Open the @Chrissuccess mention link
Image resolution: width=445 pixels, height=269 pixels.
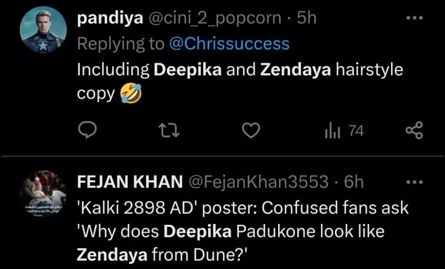(229, 44)
